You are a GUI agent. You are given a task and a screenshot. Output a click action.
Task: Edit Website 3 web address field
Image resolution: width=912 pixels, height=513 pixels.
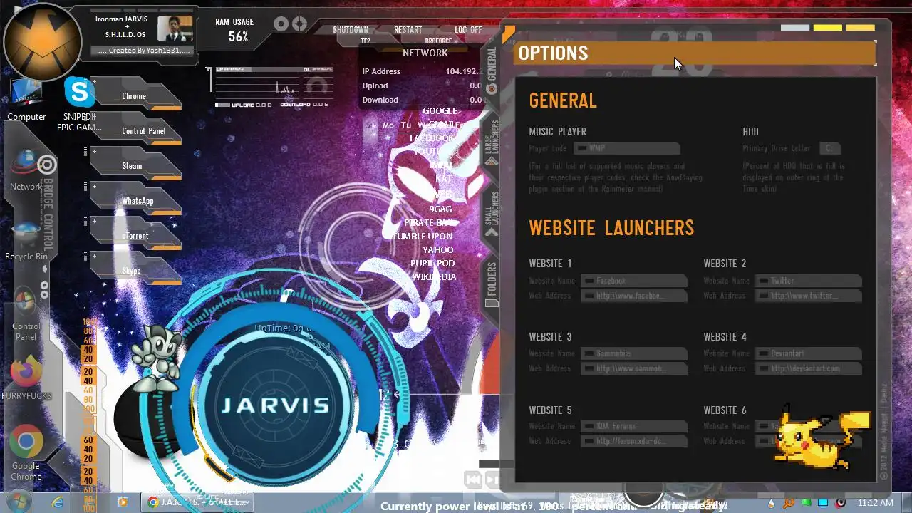[x=633, y=368]
